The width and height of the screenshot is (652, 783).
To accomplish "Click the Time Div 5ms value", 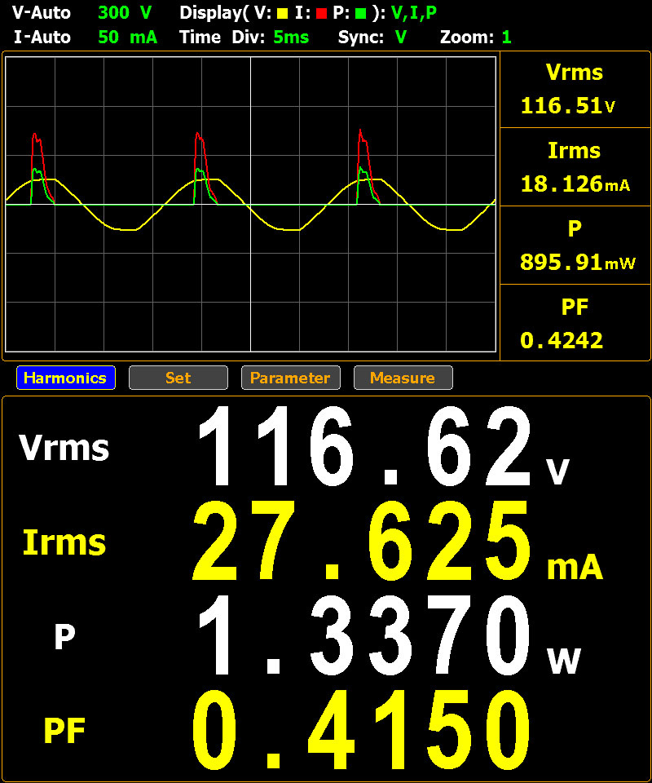I will click(x=291, y=37).
